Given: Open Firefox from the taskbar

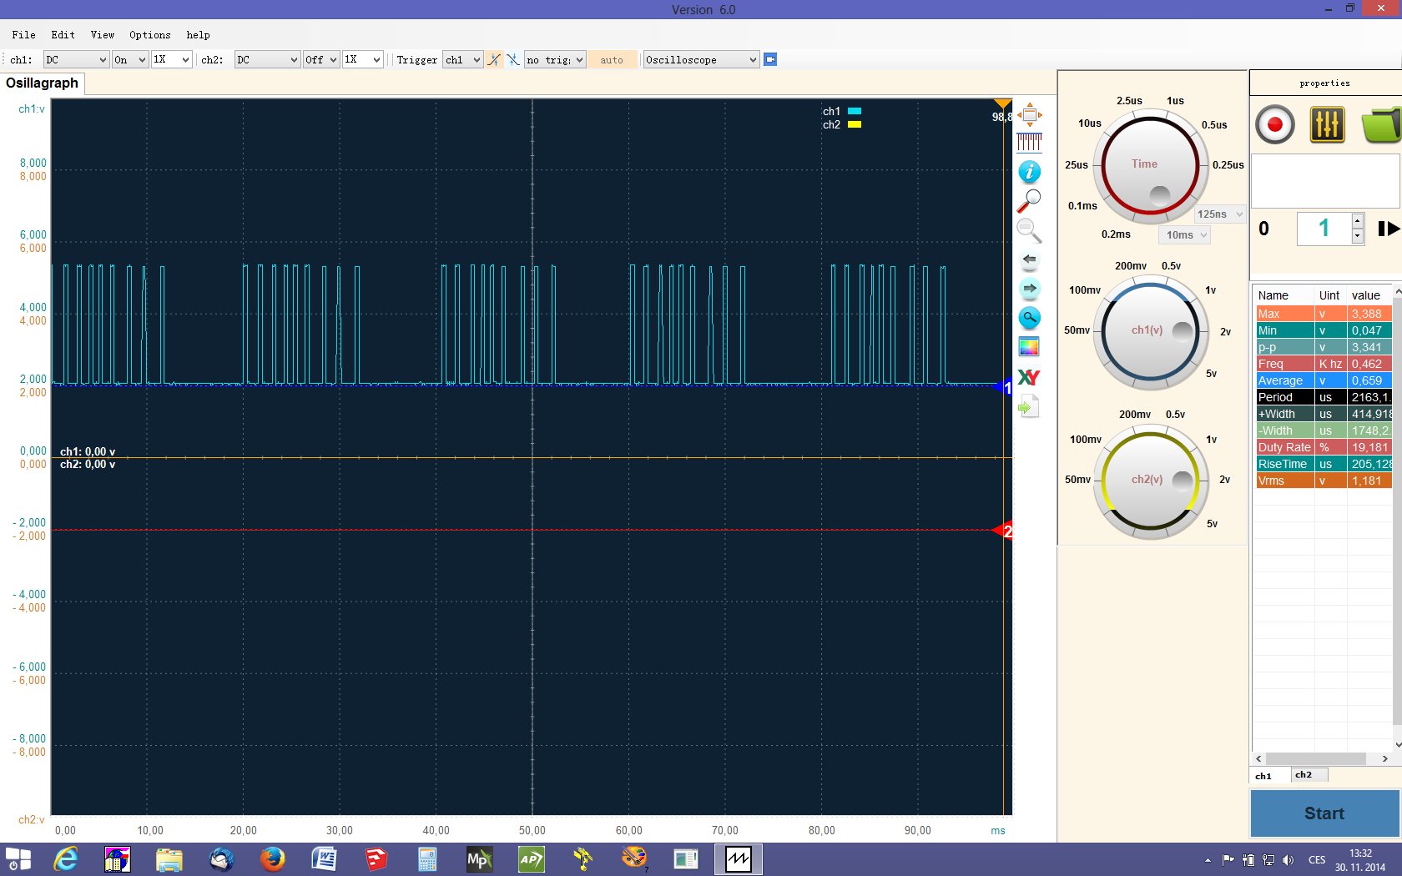Looking at the screenshot, I should pos(272,858).
